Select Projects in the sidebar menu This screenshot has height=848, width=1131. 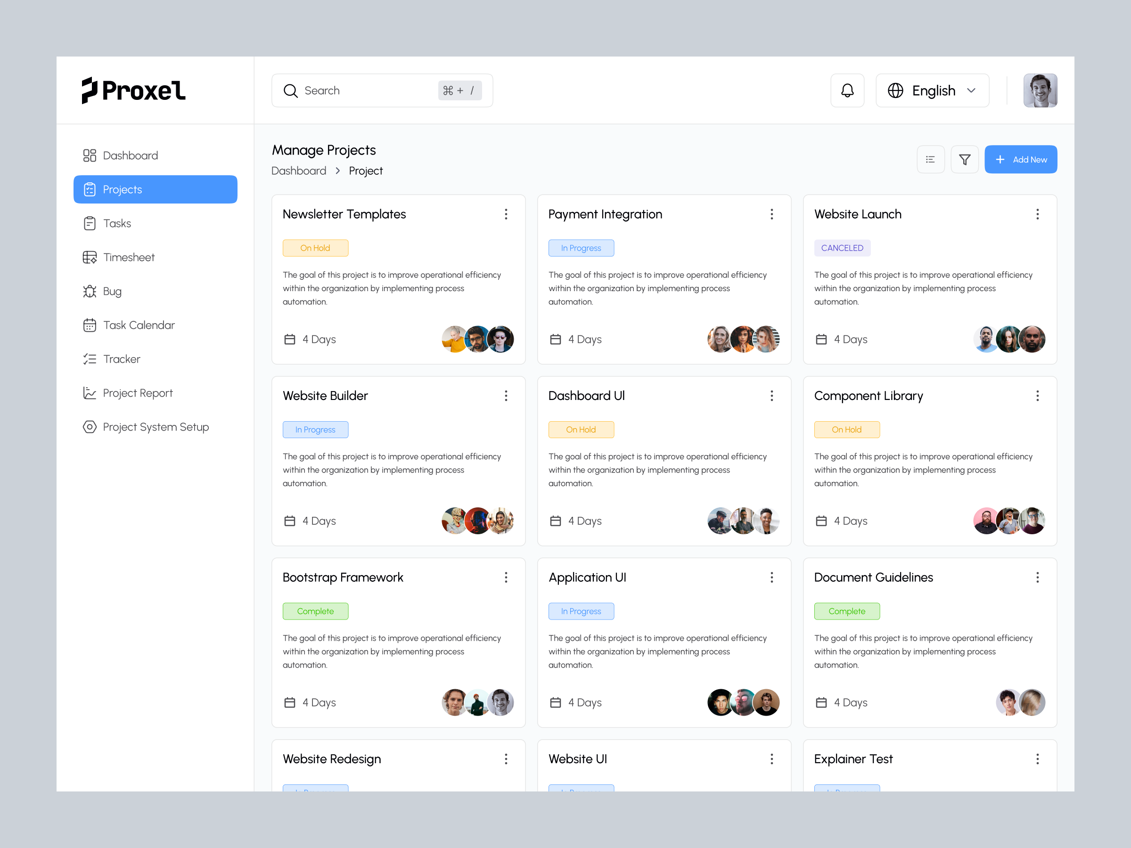[x=123, y=189]
